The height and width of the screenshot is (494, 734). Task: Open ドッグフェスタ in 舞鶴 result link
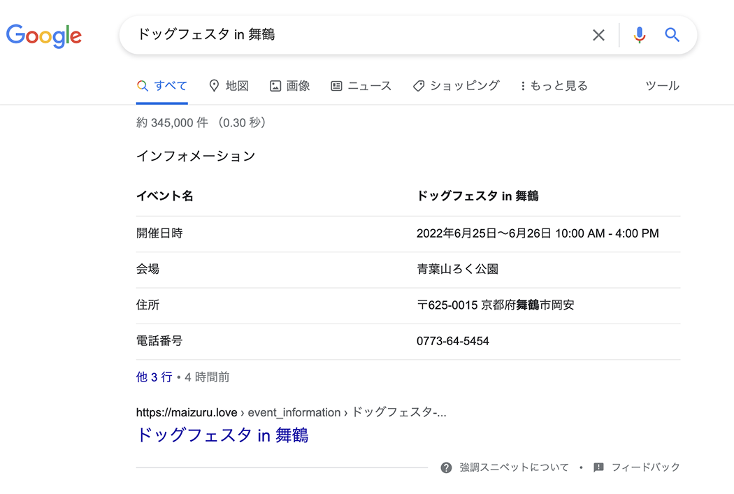[222, 435]
